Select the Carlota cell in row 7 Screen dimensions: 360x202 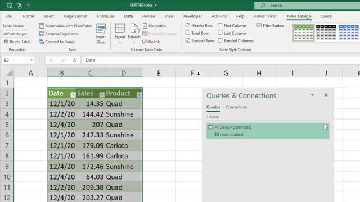click(124, 145)
